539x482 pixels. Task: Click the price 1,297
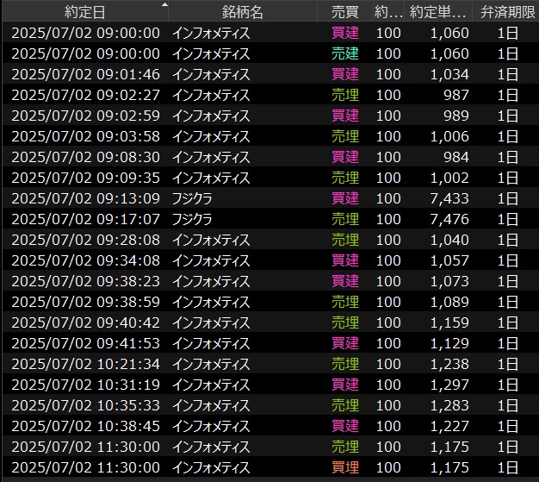click(449, 385)
